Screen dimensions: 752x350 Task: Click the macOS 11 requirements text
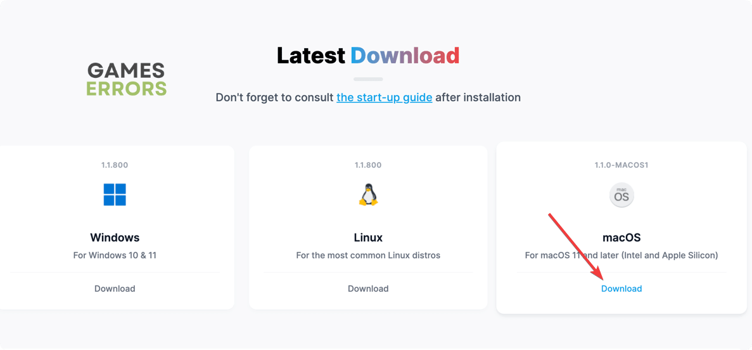coord(621,256)
